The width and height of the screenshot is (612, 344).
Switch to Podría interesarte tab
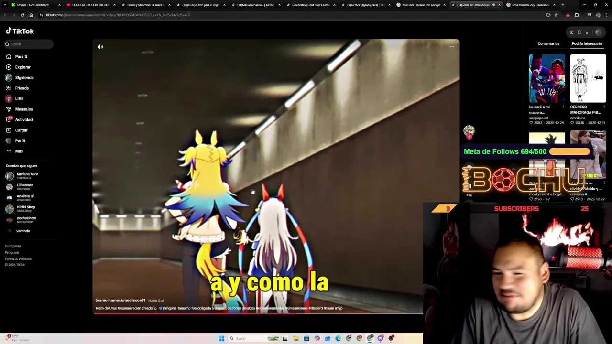coord(587,43)
